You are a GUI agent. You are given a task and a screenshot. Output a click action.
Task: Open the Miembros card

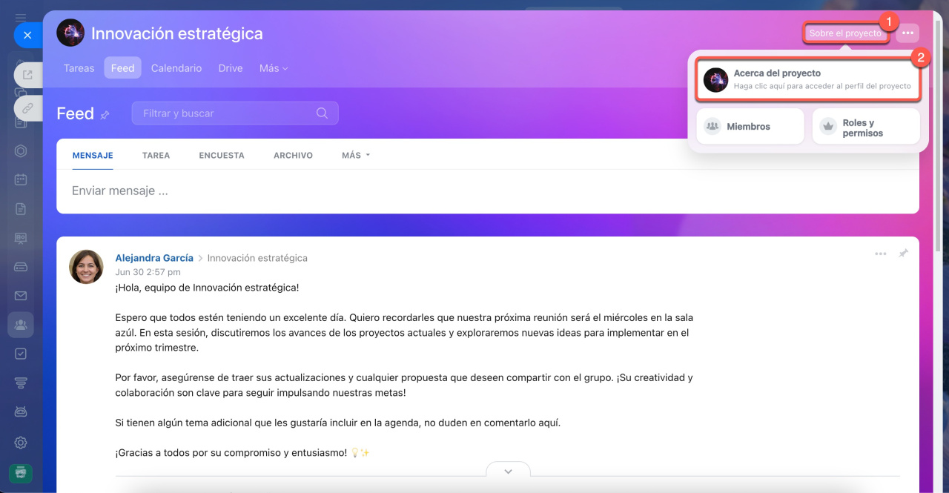point(750,127)
